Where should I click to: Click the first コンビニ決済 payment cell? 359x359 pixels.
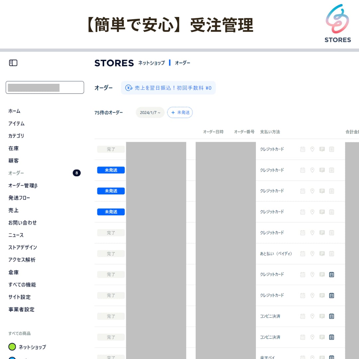[x=270, y=316]
